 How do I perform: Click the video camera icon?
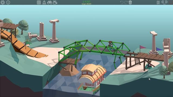55,2
